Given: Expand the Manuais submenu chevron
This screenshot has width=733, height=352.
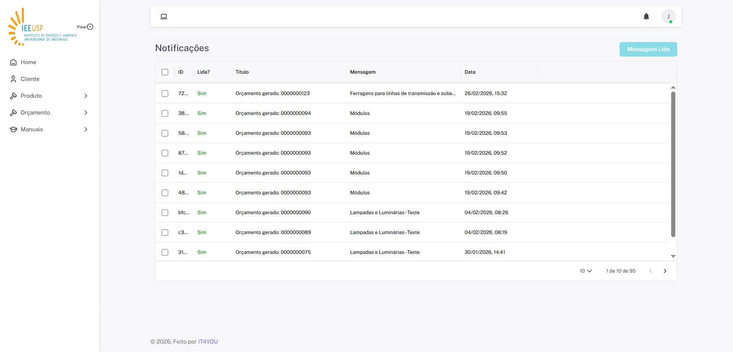Looking at the screenshot, I should point(86,129).
